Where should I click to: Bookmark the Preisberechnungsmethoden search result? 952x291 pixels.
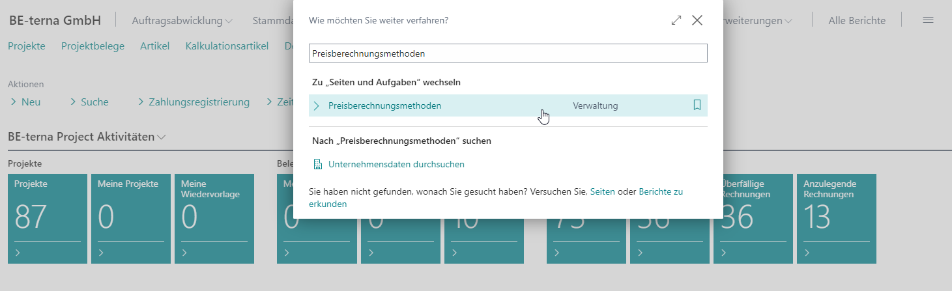click(697, 105)
